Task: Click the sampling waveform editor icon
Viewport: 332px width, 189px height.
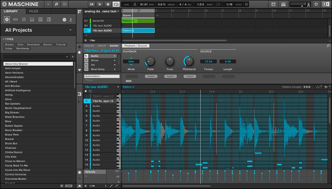Action: click(80, 101)
